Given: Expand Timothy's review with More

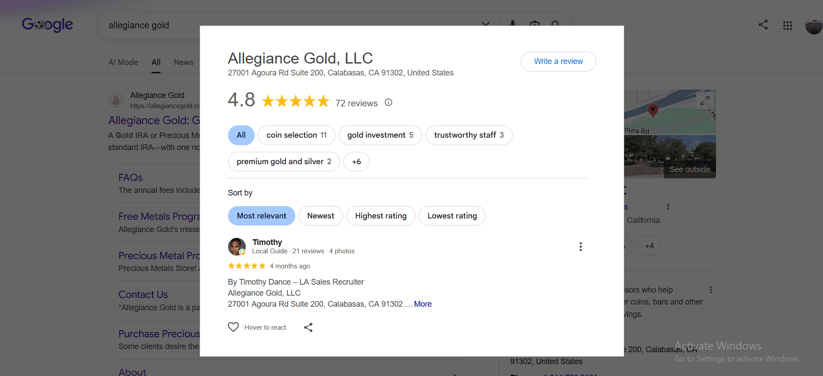Looking at the screenshot, I should click(423, 304).
